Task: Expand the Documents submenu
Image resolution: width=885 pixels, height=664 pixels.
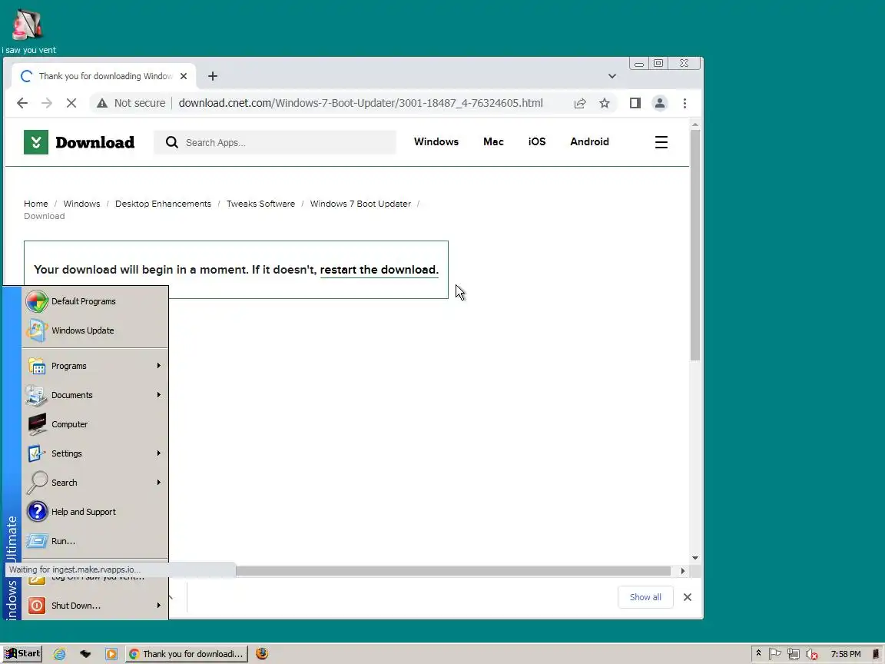Action: [x=94, y=395]
